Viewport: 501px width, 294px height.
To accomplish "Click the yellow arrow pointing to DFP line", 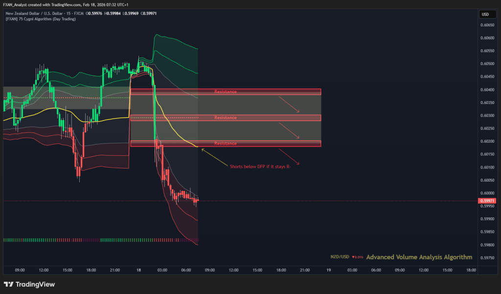I will 214,156.
